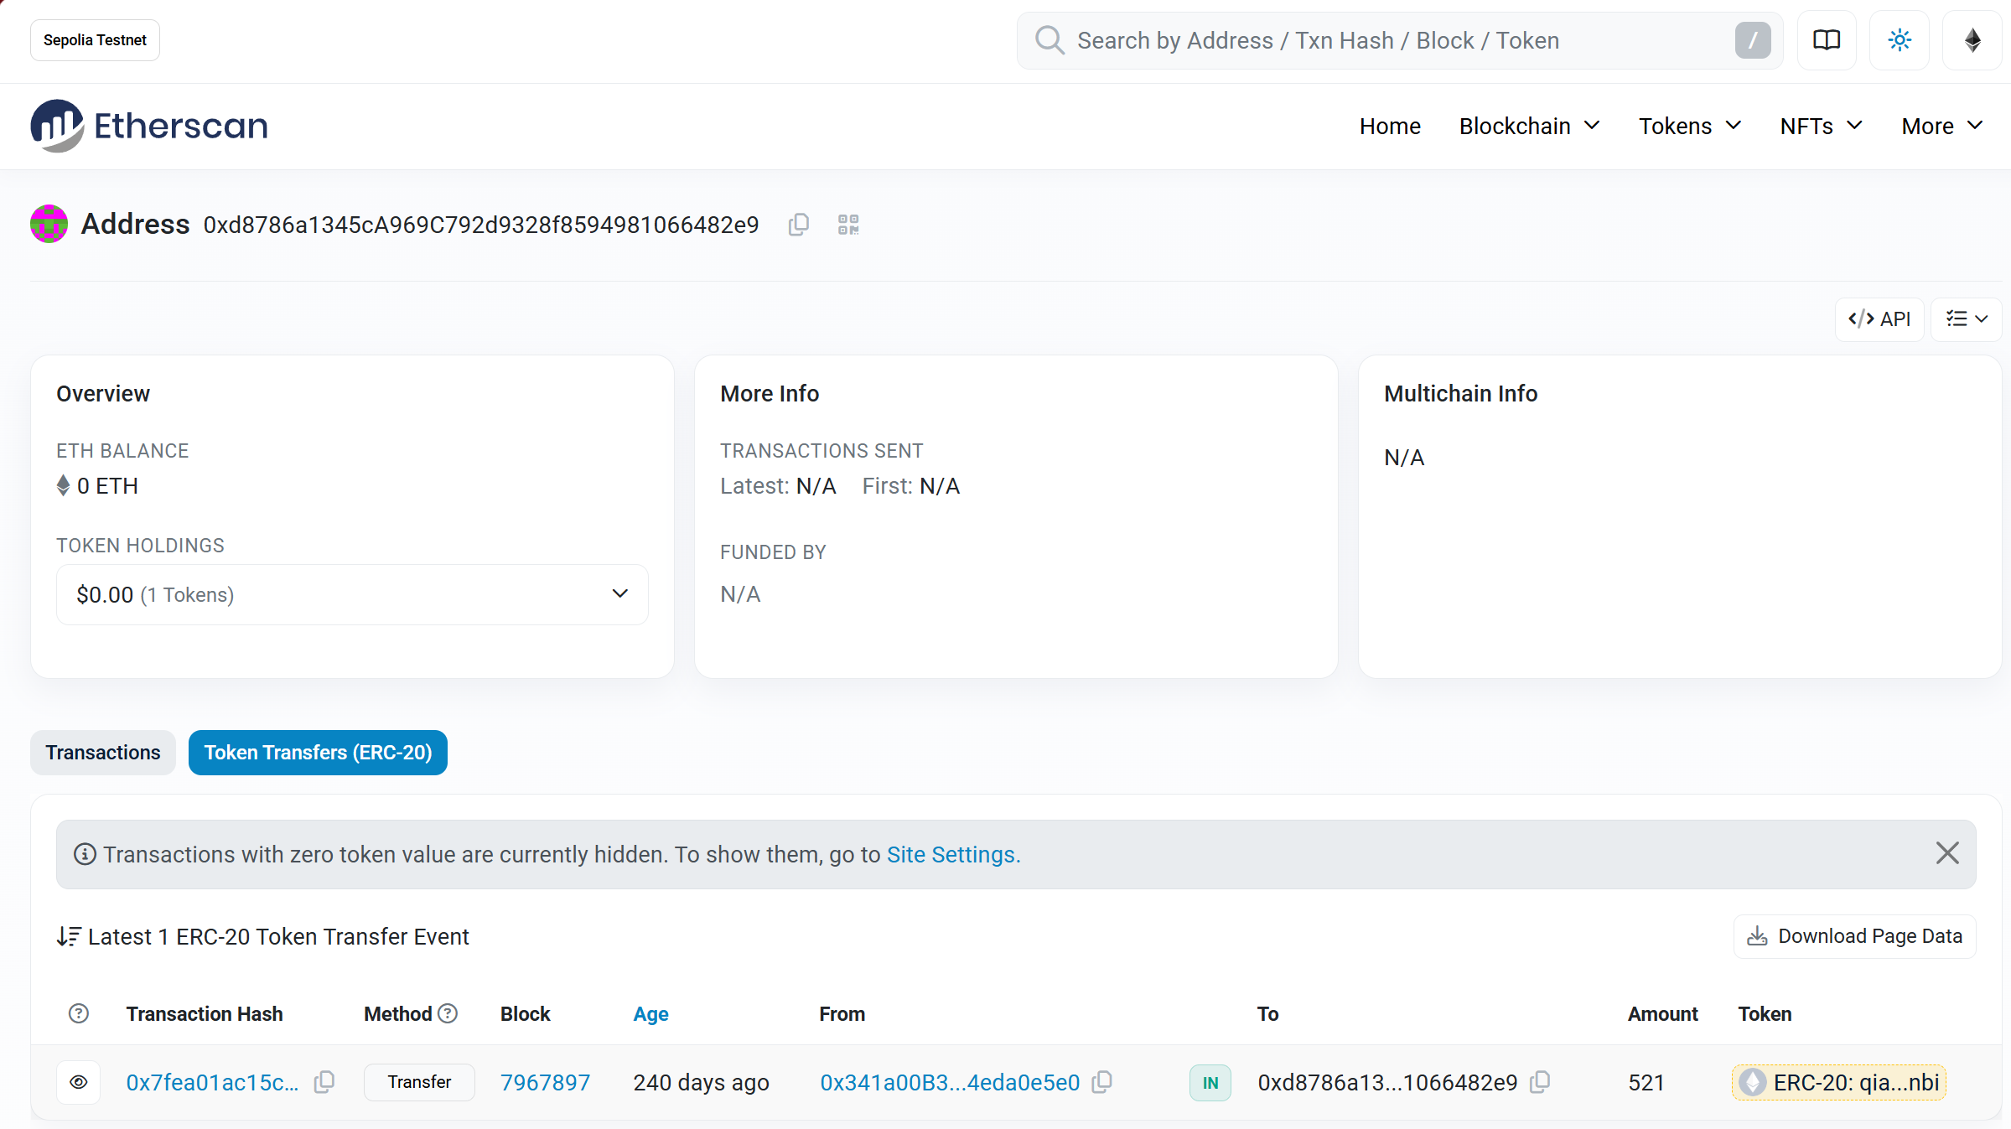The width and height of the screenshot is (2011, 1129).
Task: Dismiss the hidden zero-value transactions notice
Action: pyautogui.click(x=1947, y=853)
